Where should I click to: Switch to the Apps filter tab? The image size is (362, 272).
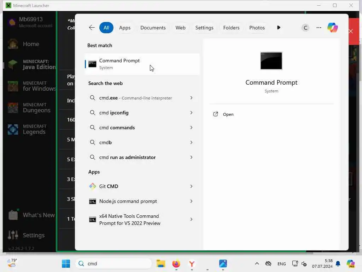(125, 28)
